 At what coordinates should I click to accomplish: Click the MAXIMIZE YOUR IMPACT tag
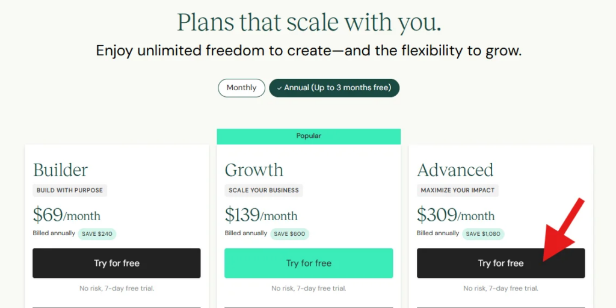tap(458, 190)
